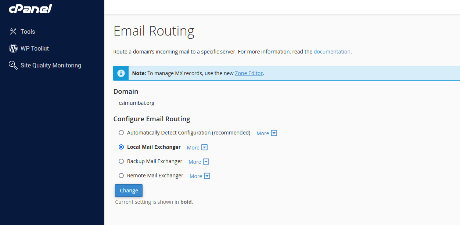Open the Zone Editor link

[x=249, y=73]
